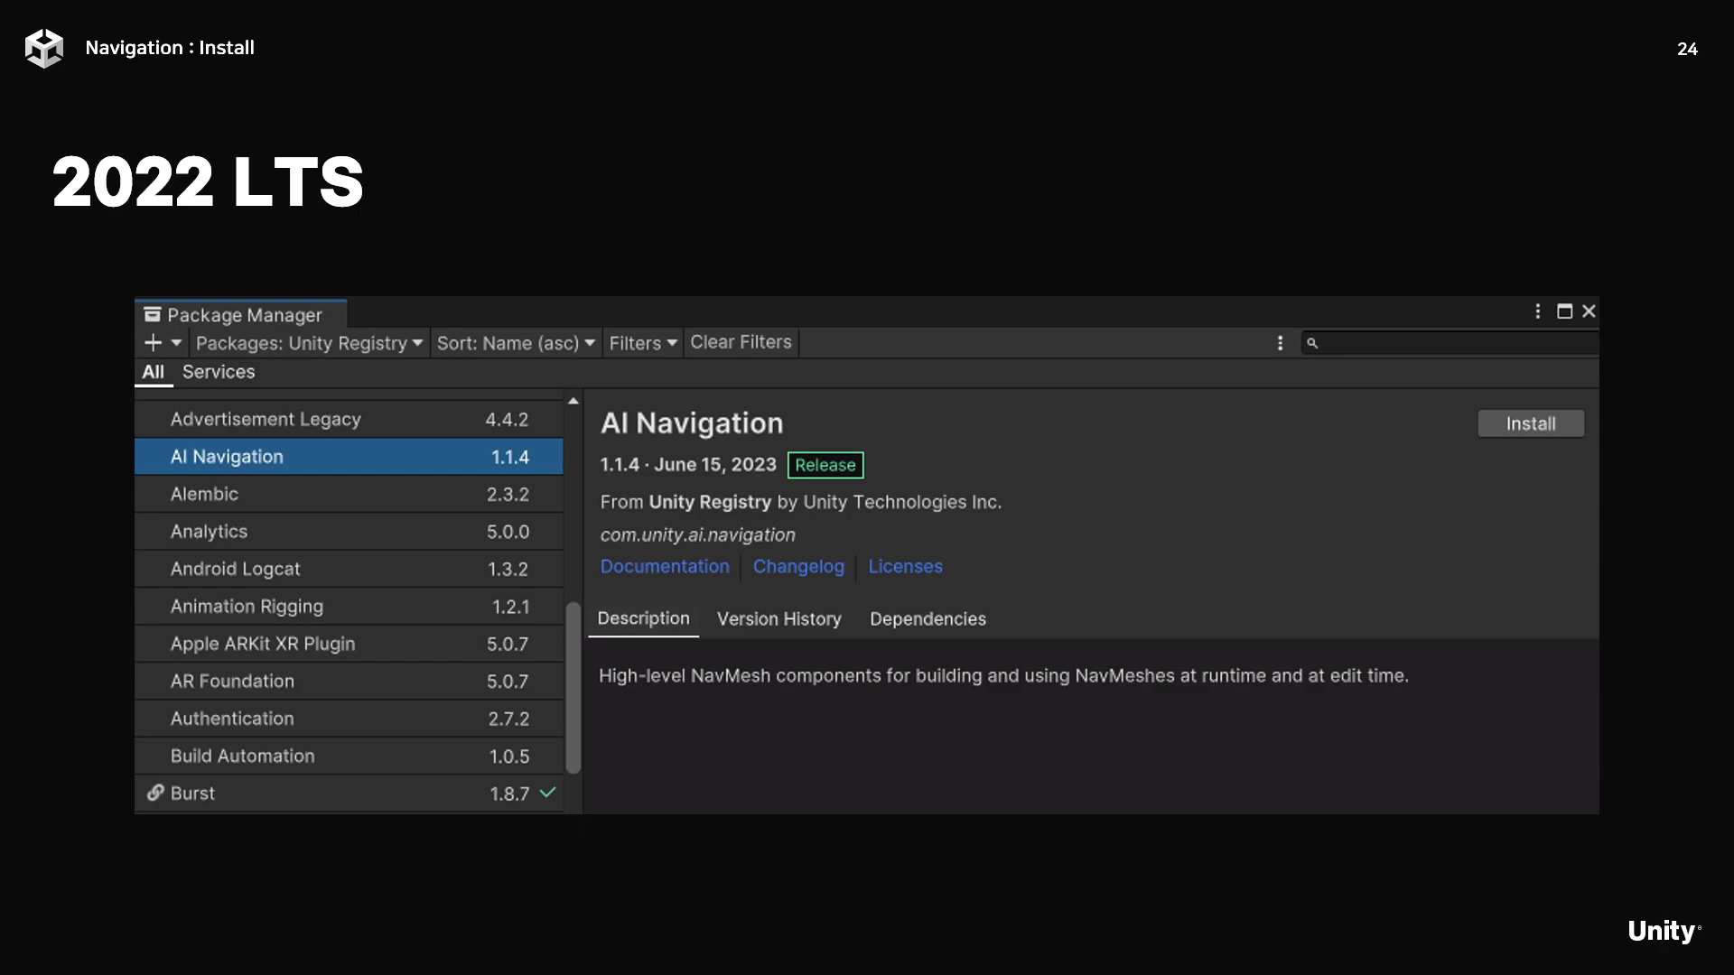1734x975 pixels.
Task: Click Clear Filters button
Action: [x=741, y=342]
